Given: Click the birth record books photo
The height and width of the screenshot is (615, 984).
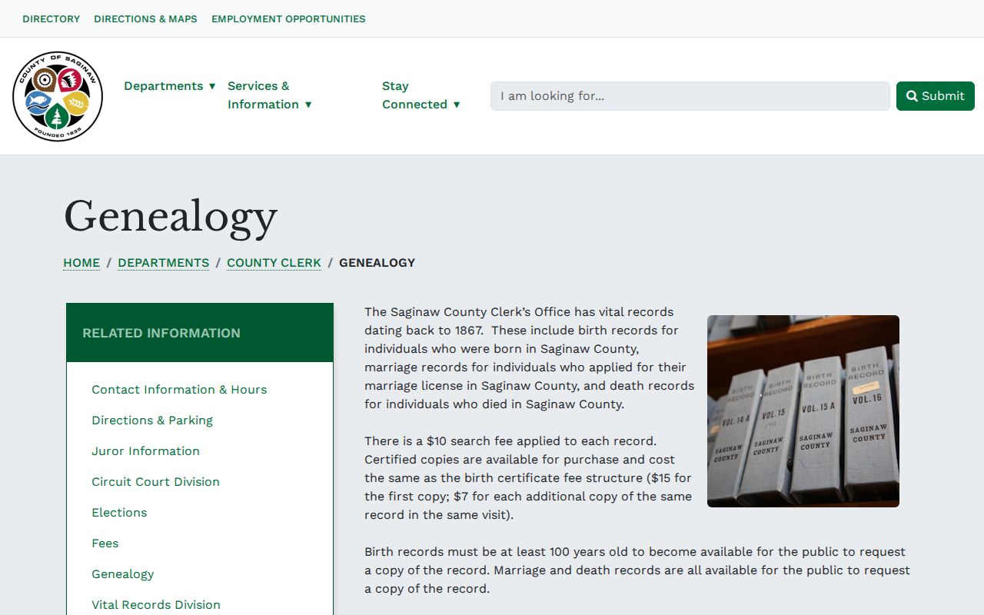Looking at the screenshot, I should click(x=803, y=411).
